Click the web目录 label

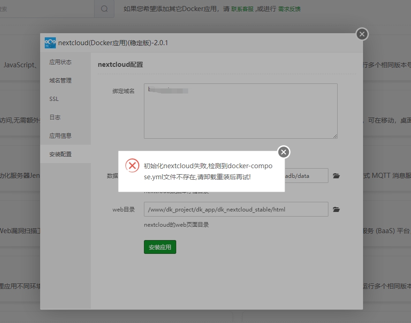pyautogui.click(x=124, y=210)
